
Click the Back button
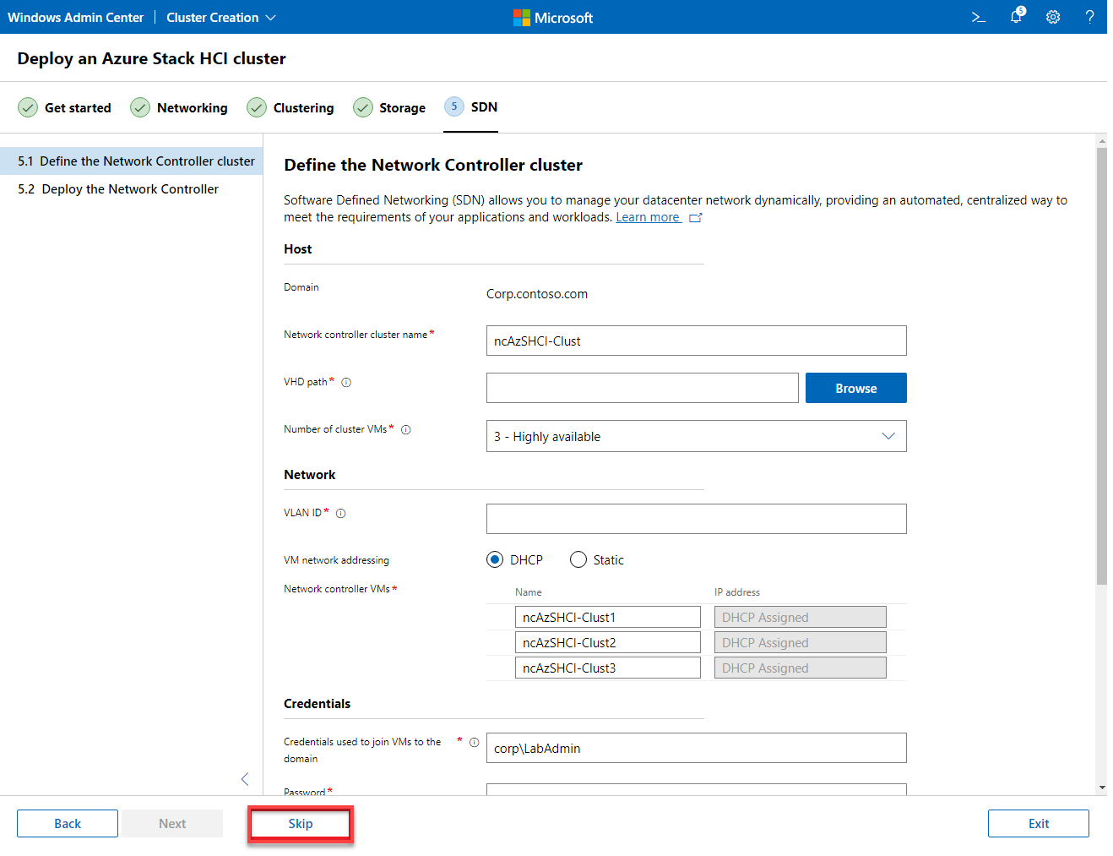(68, 824)
